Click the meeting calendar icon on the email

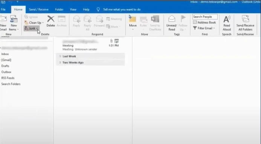coord(116,41)
